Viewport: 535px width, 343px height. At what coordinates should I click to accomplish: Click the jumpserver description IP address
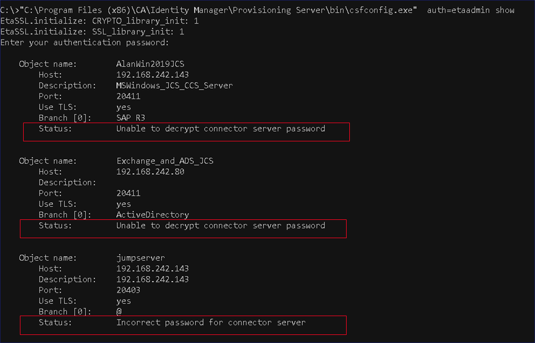pyautogui.click(x=152, y=279)
